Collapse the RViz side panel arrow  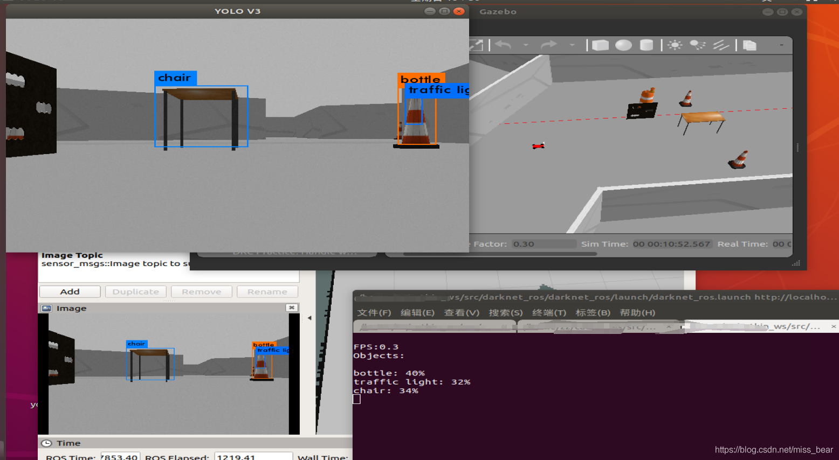tap(310, 318)
